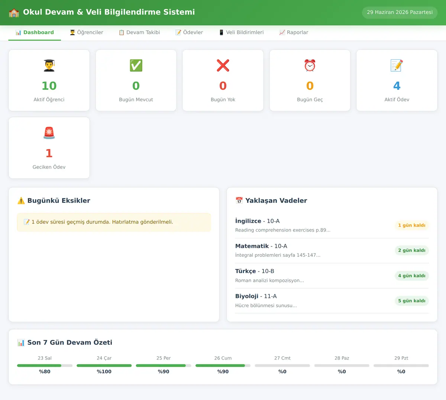Select the Türkçe - 10-B deadline title

click(255, 271)
